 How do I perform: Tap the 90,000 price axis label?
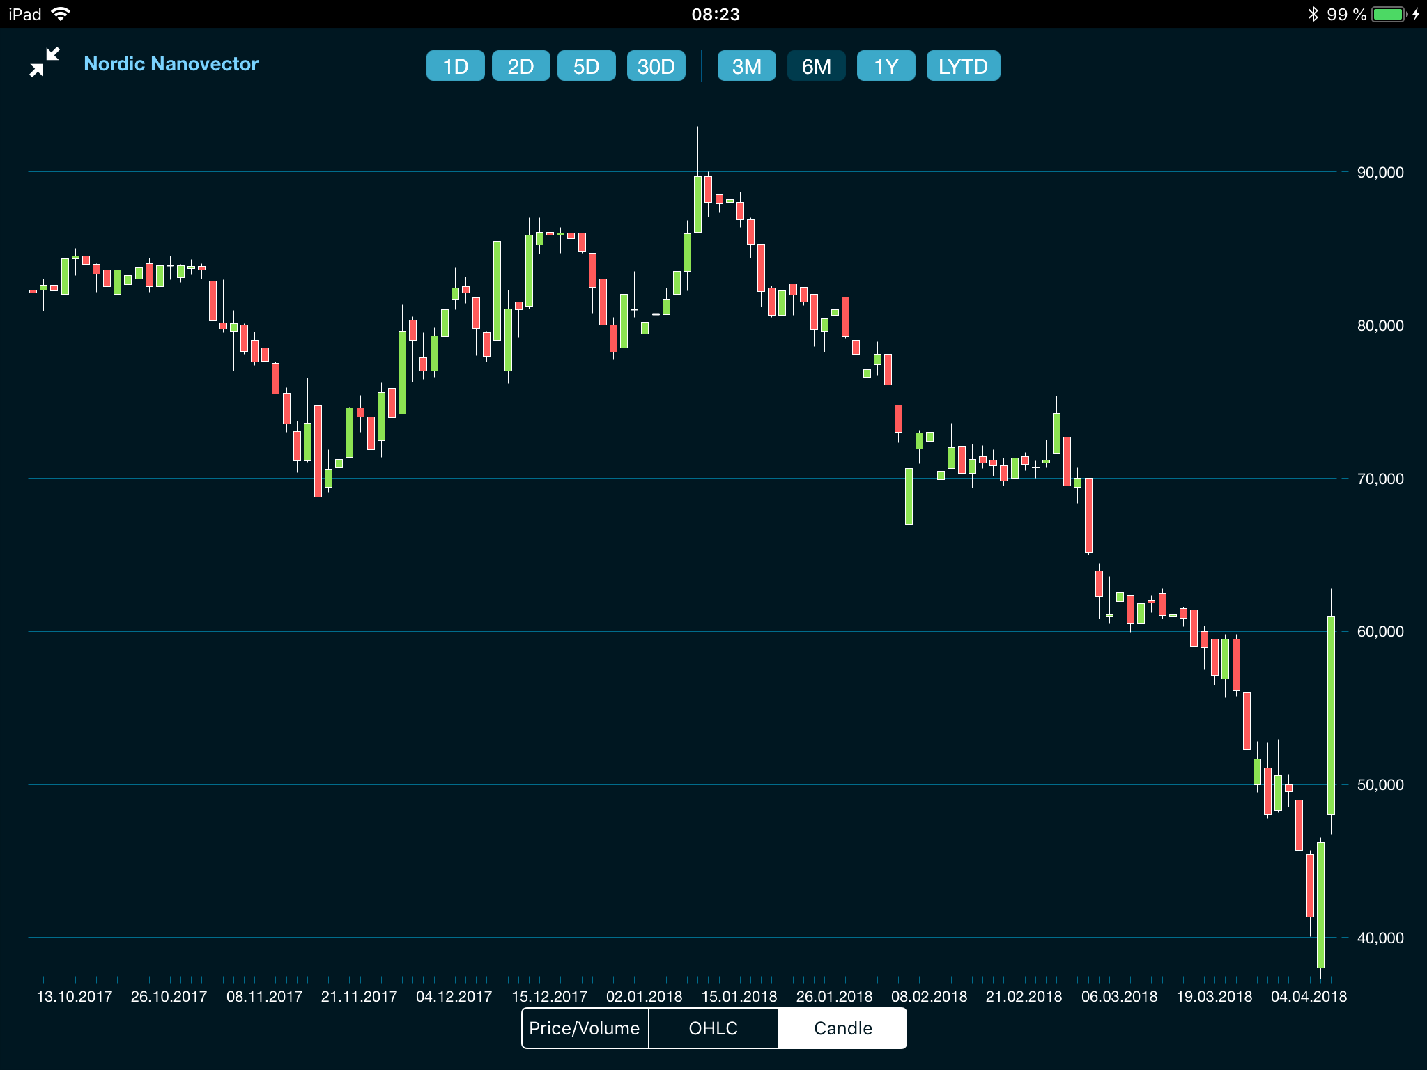(x=1380, y=172)
